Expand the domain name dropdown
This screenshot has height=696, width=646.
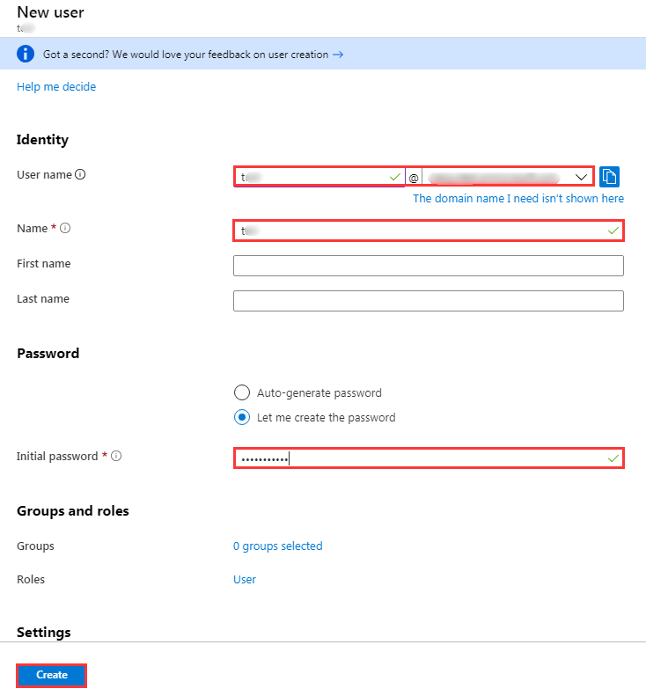[581, 177]
